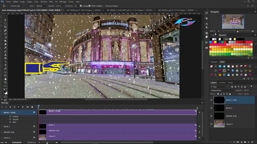Viewport: 257px width, 144px height.
Task: Toggle timeline audio speaker icon
Action: (x=18, y=107)
